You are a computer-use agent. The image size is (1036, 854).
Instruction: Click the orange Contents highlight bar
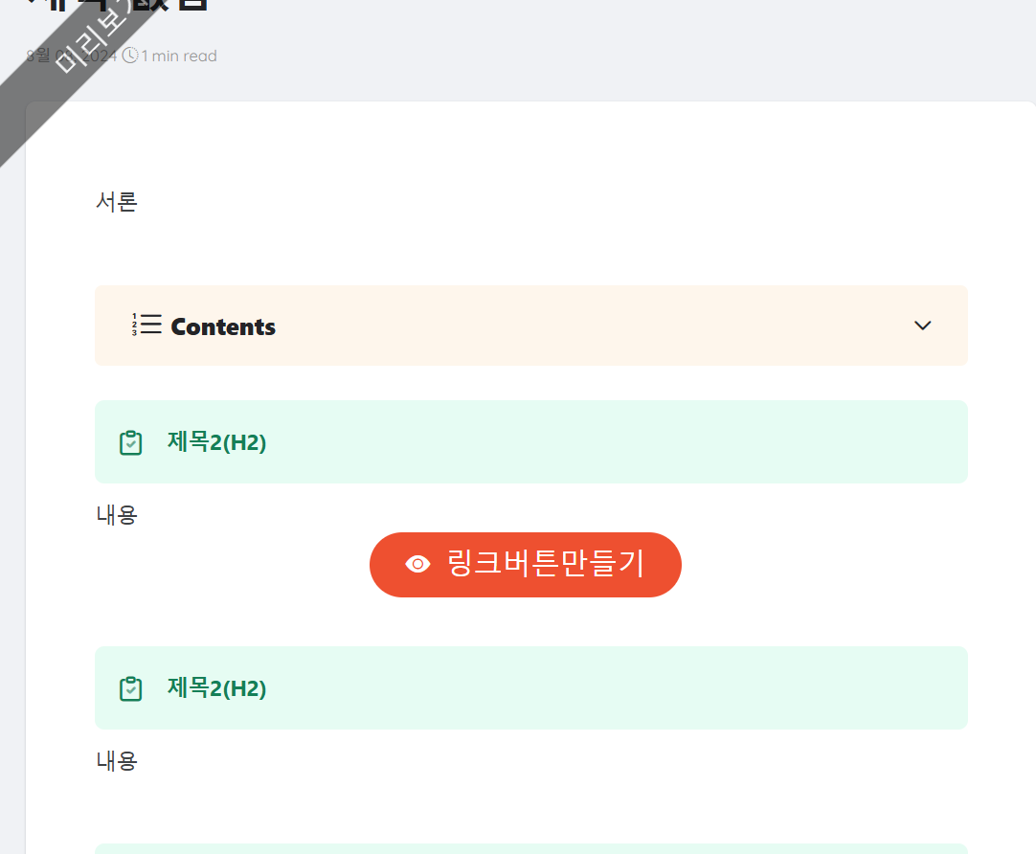[x=530, y=325]
